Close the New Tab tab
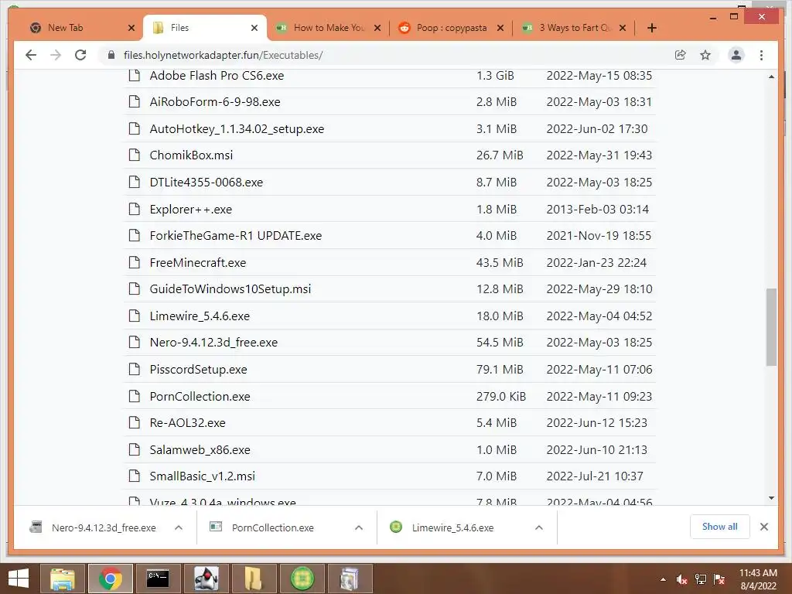 [x=131, y=28]
